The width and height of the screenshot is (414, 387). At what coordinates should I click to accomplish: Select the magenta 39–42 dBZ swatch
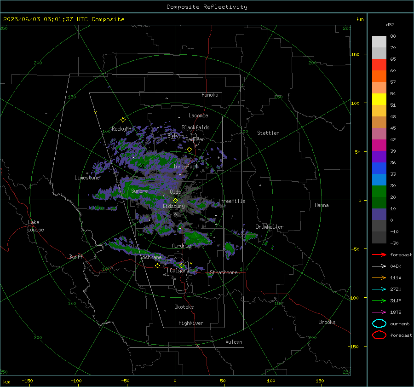379,145
